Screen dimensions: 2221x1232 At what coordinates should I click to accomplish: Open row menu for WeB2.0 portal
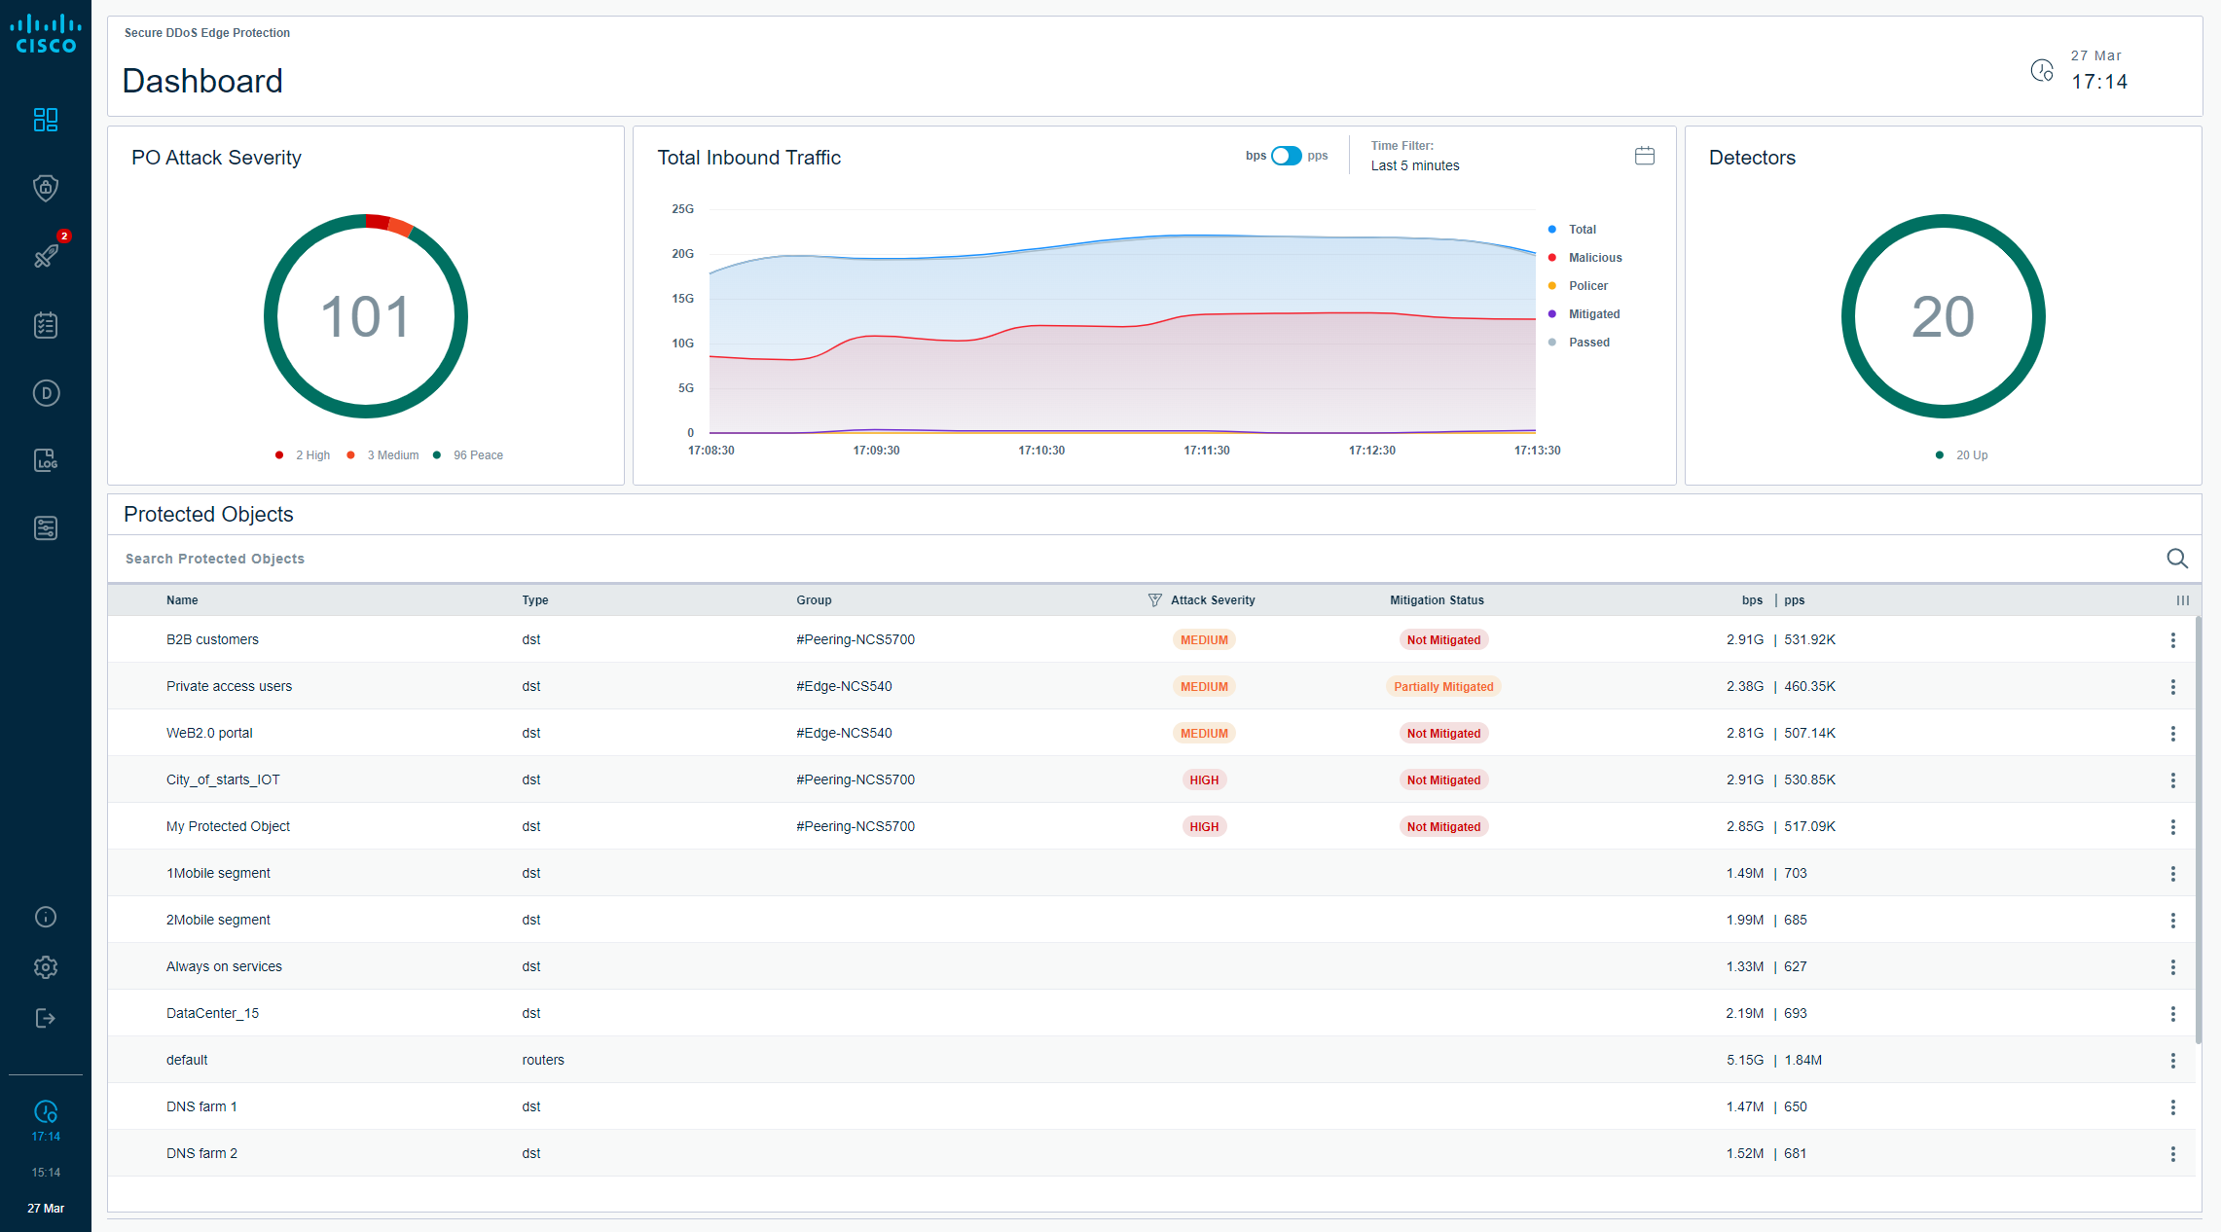[2172, 734]
